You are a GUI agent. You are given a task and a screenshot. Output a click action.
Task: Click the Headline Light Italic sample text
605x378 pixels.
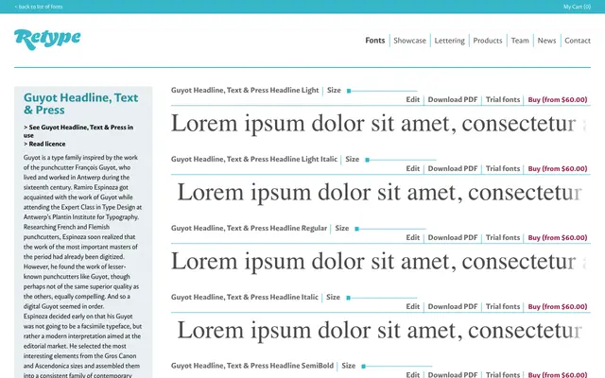(380, 193)
